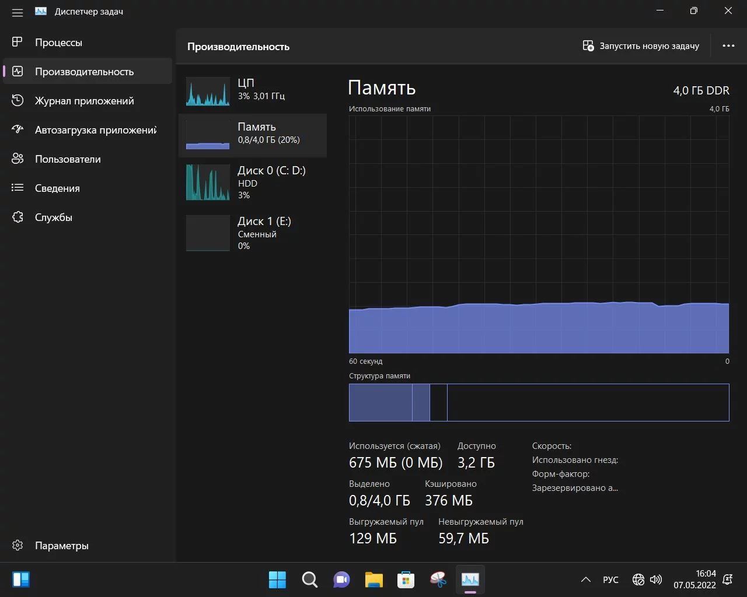
Task: Click the Производительность pulse icon
Action: (x=18, y=71)
